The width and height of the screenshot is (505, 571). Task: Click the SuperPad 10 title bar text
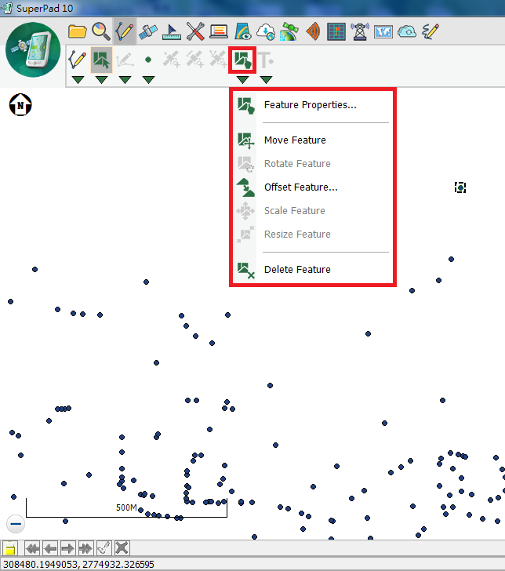pos(45,8)
